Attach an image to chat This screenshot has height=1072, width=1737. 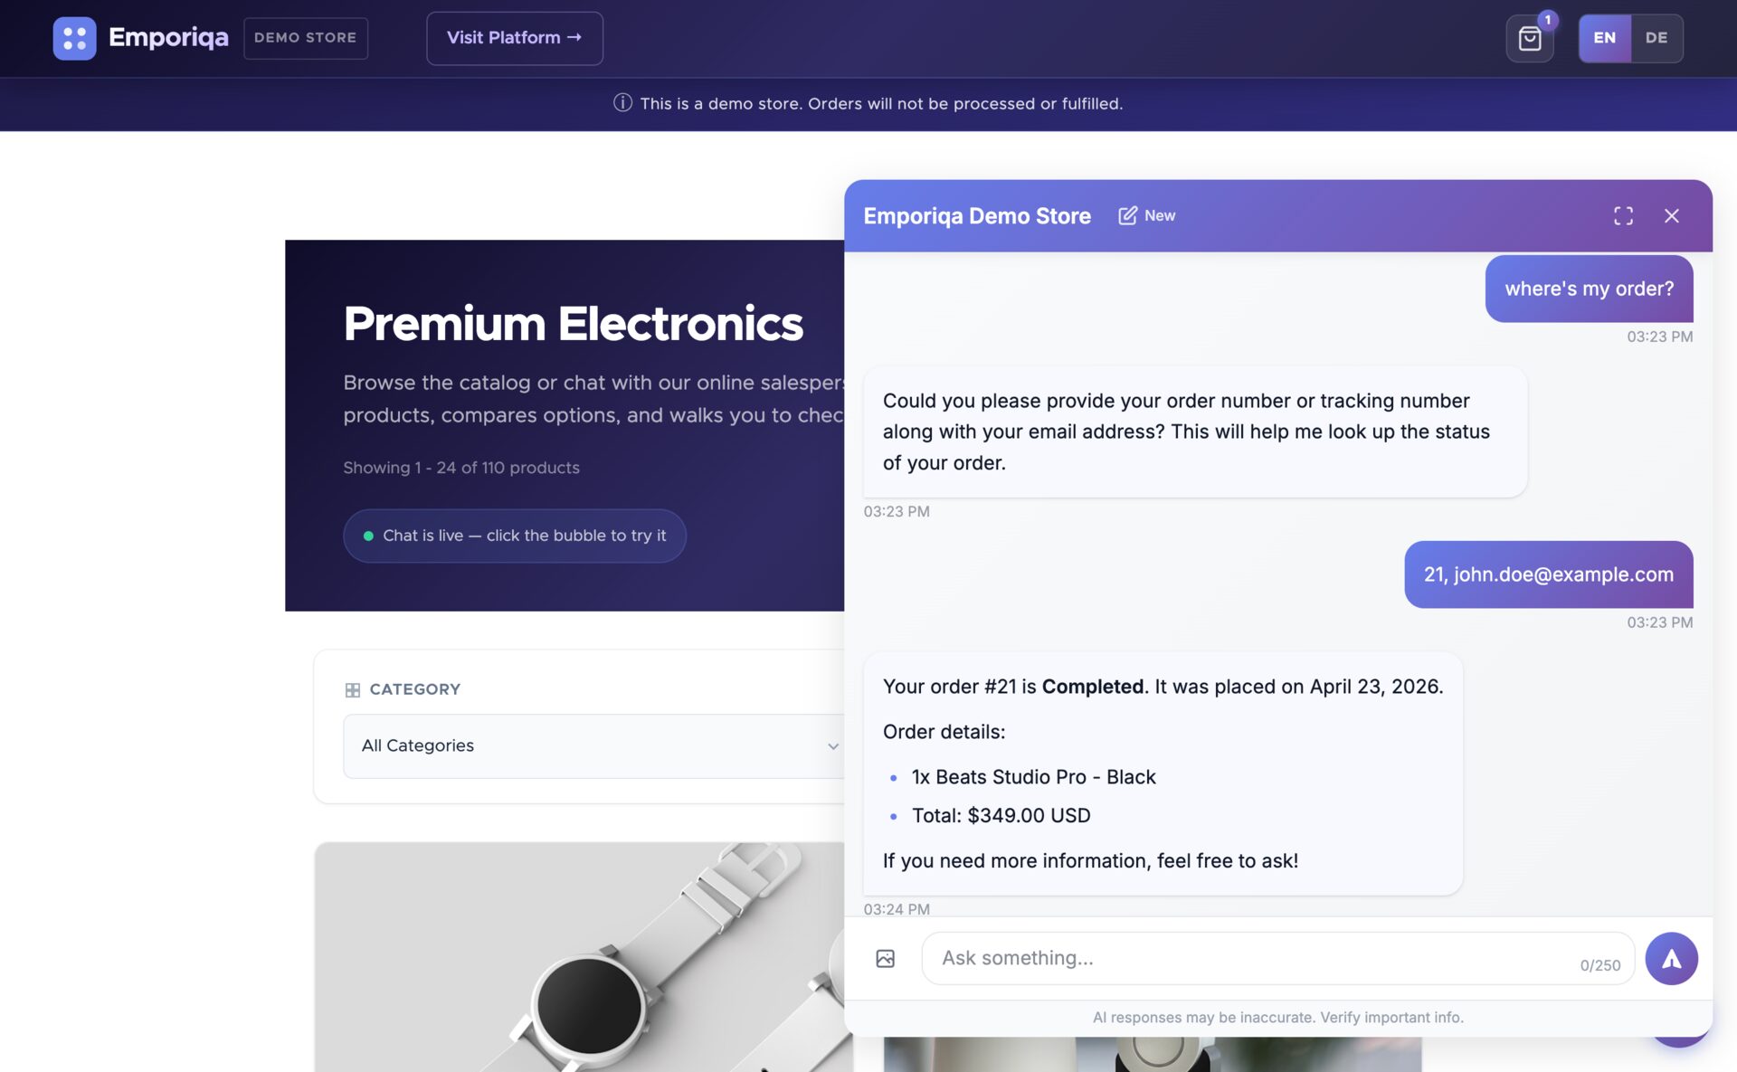click(x=885, y=958)
